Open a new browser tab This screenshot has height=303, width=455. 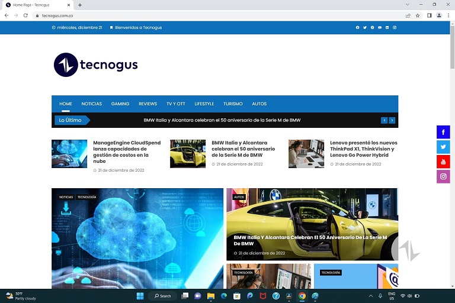[80, 5]
